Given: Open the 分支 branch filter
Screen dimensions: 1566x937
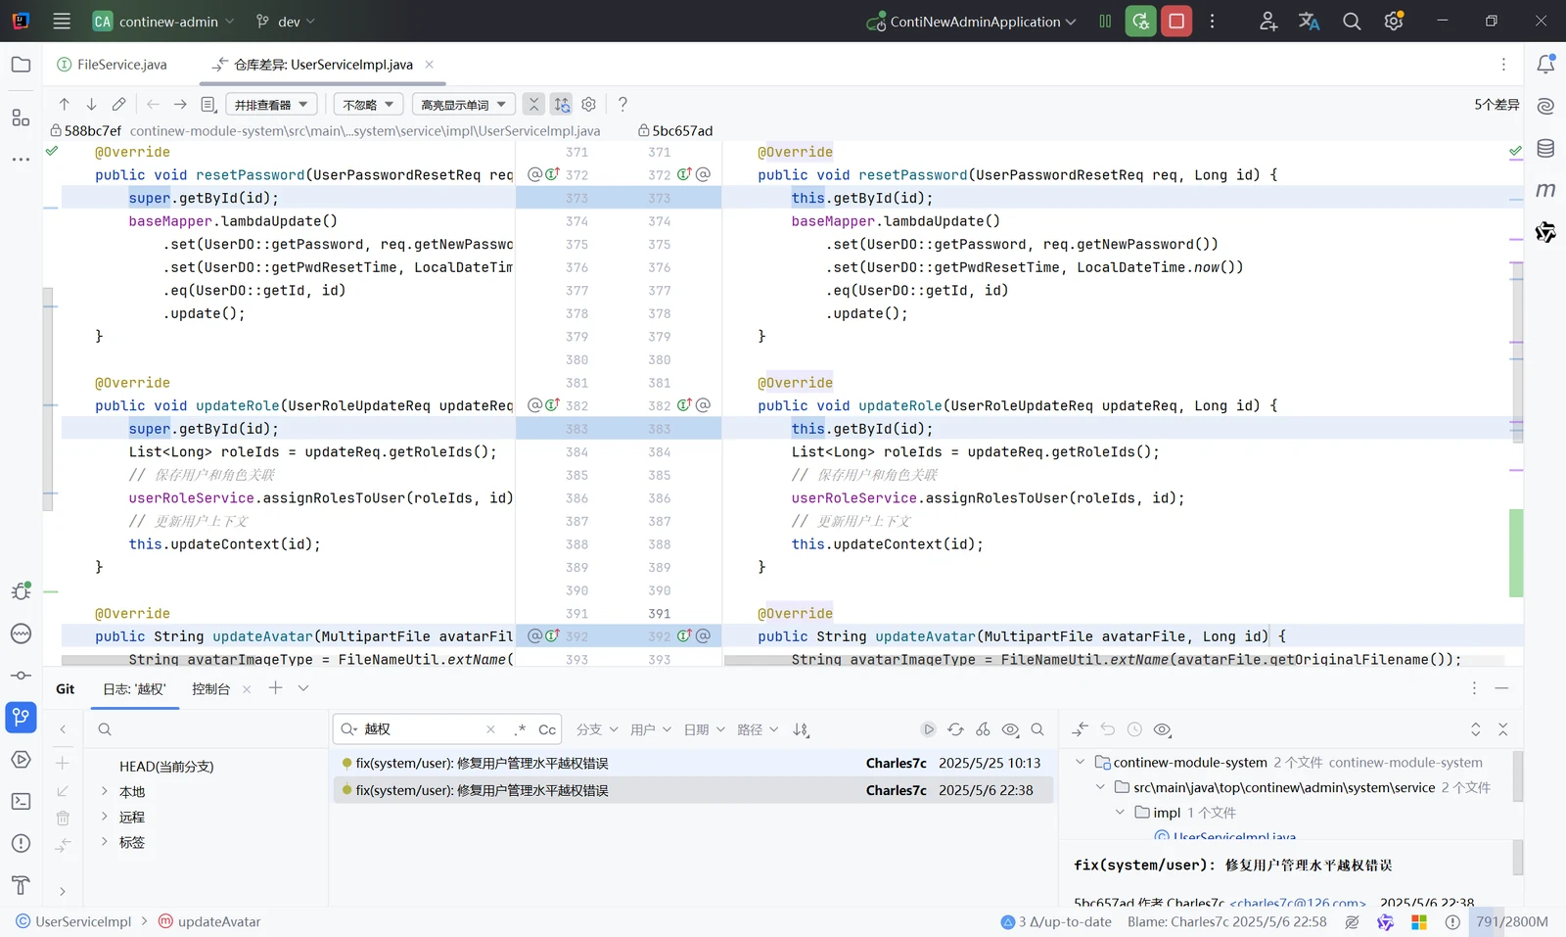Looking at the screenshot, I should pos(597,729).
